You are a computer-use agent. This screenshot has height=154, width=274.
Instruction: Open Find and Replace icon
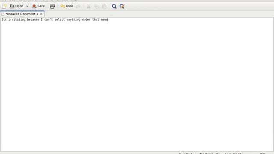coord(122,6)
